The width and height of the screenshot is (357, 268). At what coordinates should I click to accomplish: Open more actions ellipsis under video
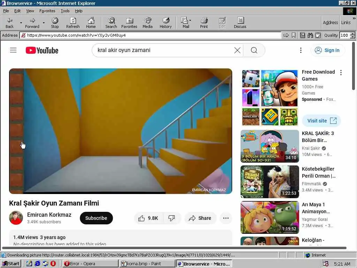coord(226,218)
